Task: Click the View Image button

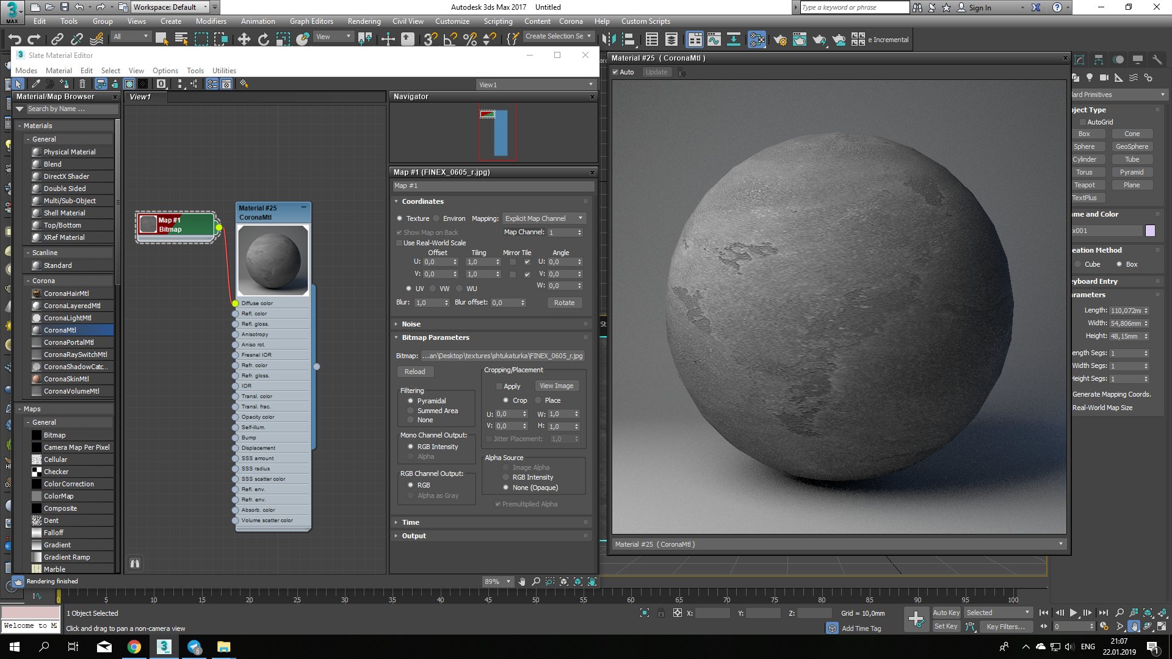Action: 556,386
